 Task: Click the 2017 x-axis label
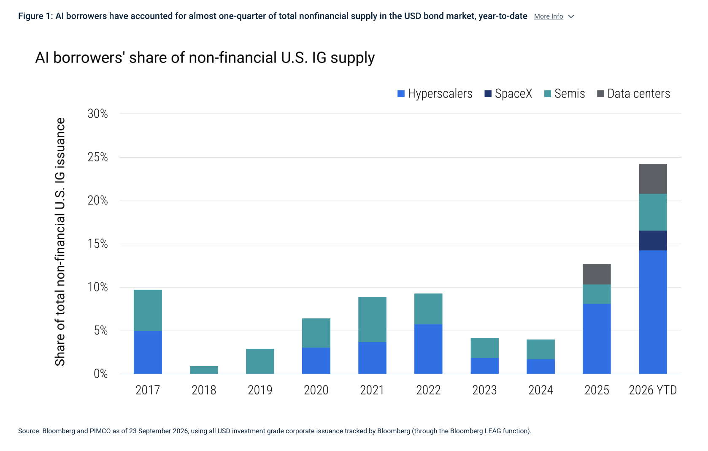(x=148, y=390)
